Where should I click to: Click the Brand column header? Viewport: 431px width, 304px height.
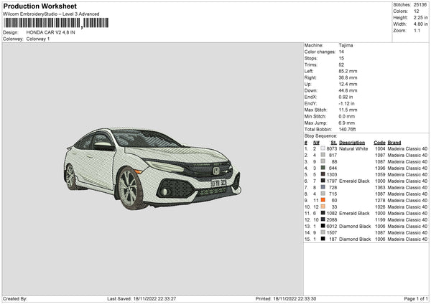(394, 142)
